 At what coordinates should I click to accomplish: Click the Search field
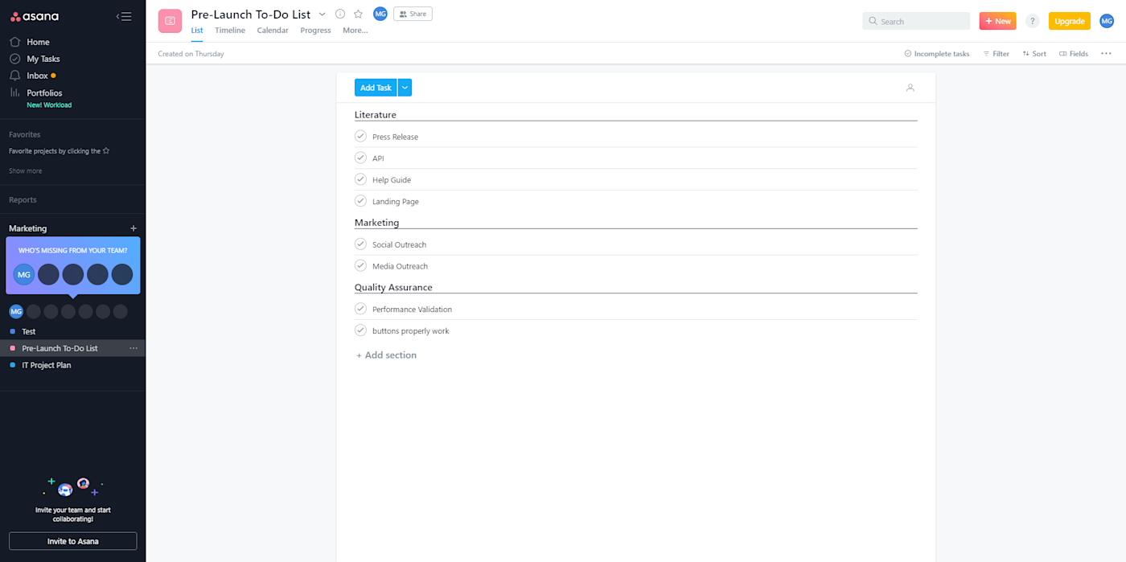pyautogui.click(x=916, y=21)
